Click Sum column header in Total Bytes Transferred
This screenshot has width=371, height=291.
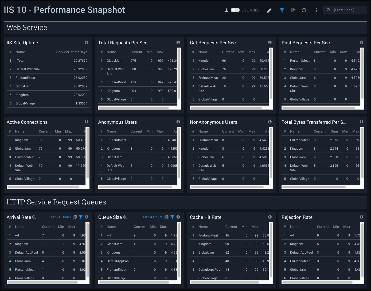click(x=334, y=131)
